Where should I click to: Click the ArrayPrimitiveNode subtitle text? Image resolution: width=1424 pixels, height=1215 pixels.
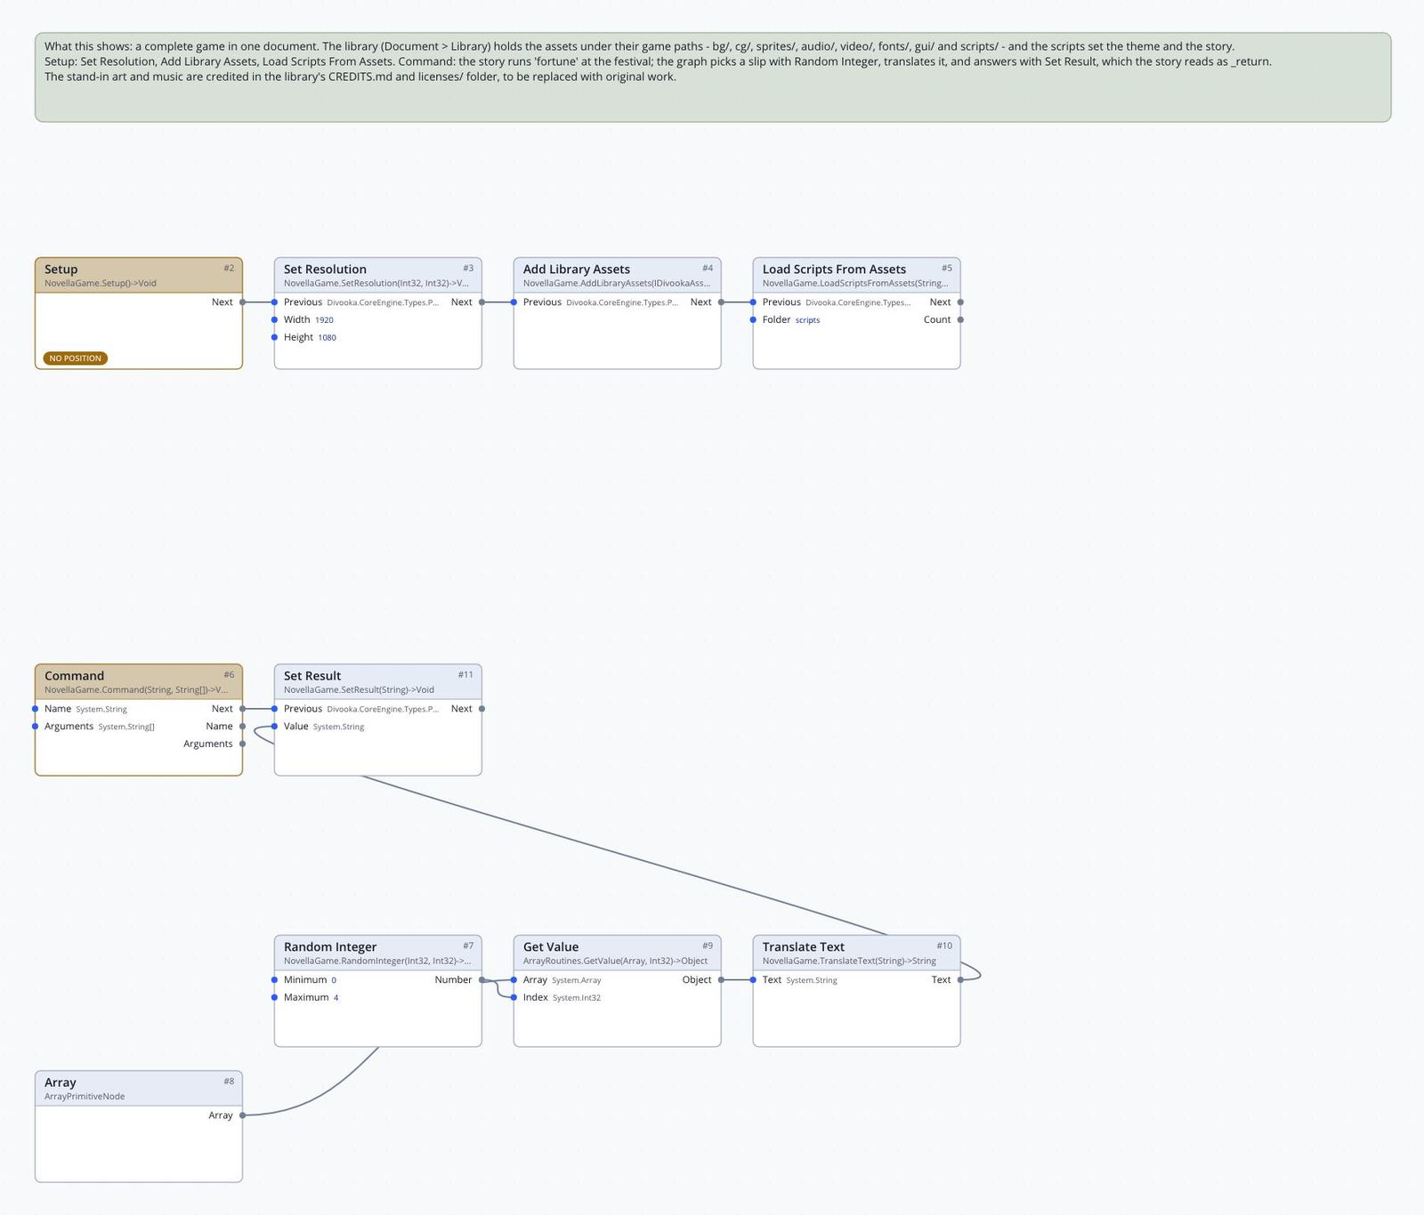[85, 1097]
